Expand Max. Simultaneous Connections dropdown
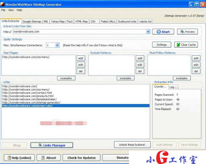This screenshot has height=164, width=206. pyautogui.click(x=57, y=45)
